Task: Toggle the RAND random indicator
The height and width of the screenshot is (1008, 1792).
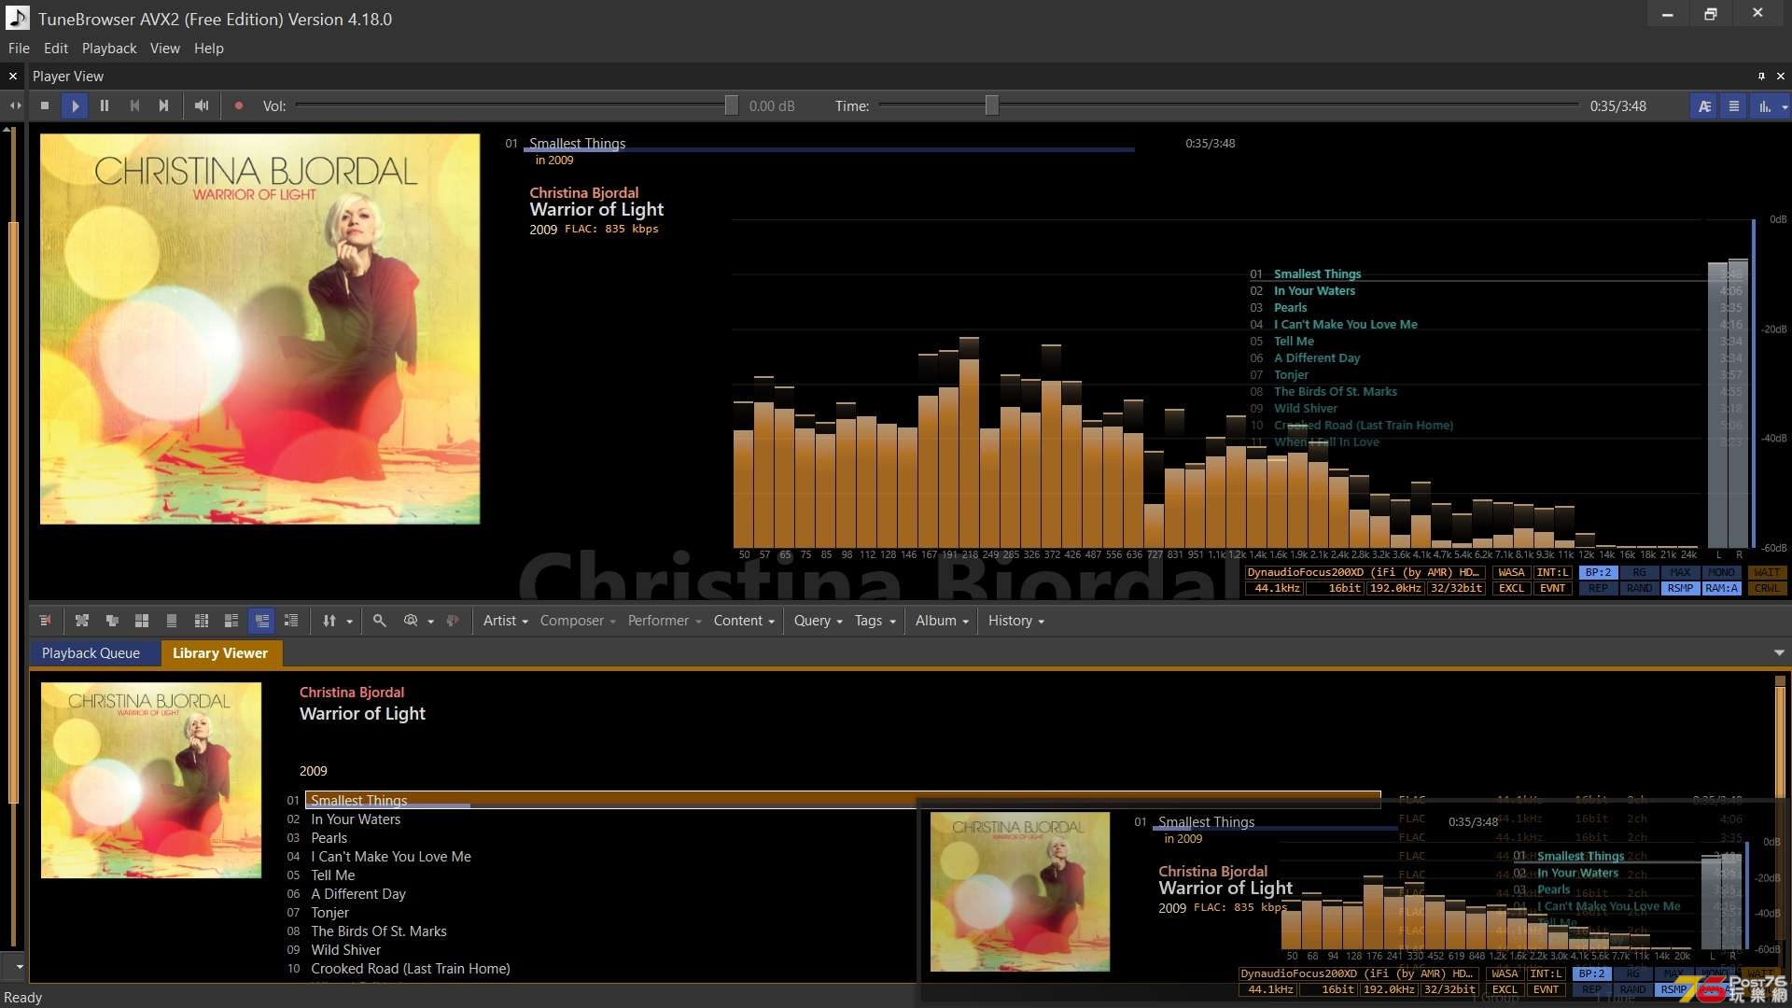Action: tap(1639, 589)
